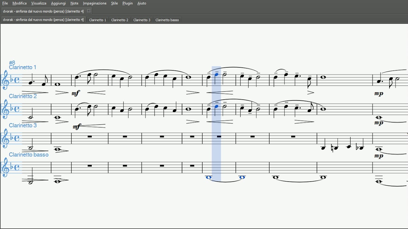Select the mp dynamic under Clarinetto 1
Image resolution: width=408 pixels, height=229 pixels.
[379, 94]
